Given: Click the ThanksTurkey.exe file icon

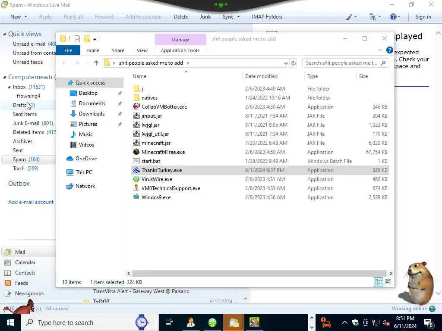Looking at the screenshot, I should click(136, 170).
